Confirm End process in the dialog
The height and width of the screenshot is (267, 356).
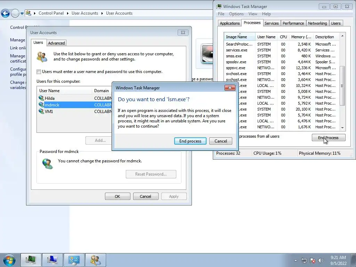point(190,141)
